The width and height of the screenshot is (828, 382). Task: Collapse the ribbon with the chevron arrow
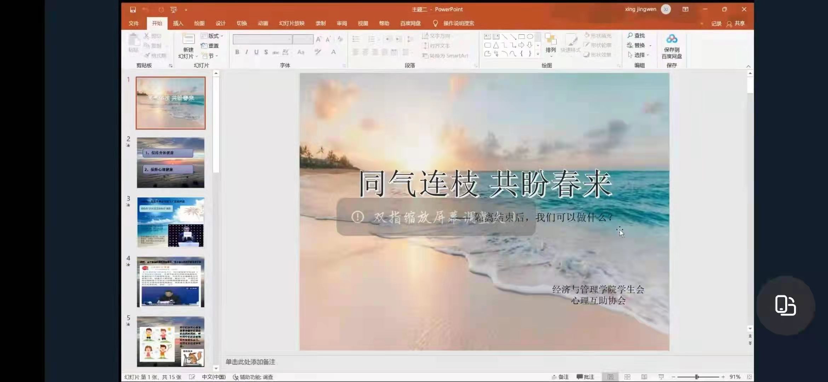coord(748,66)
